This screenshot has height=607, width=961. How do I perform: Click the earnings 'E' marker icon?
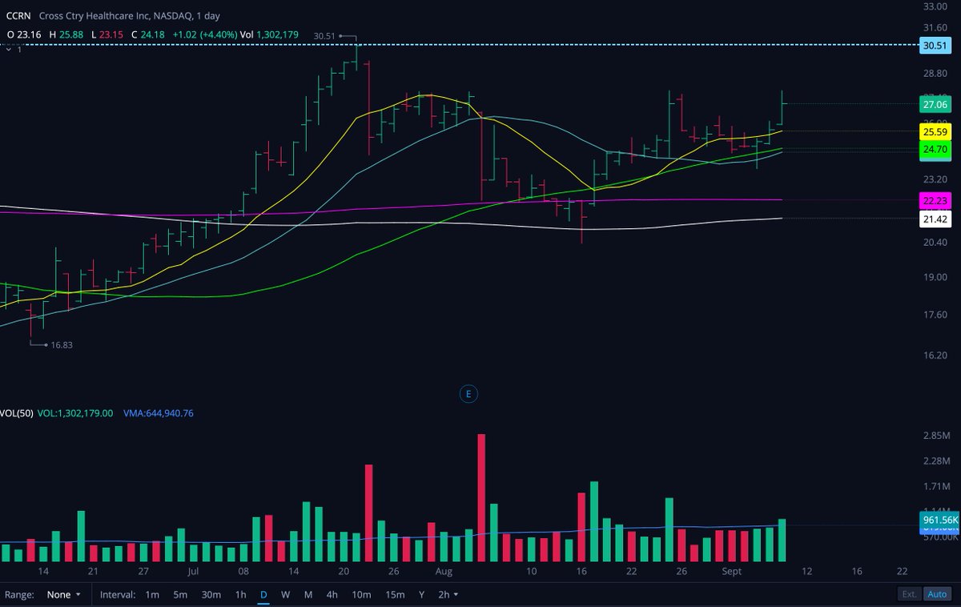click(468, 393)
